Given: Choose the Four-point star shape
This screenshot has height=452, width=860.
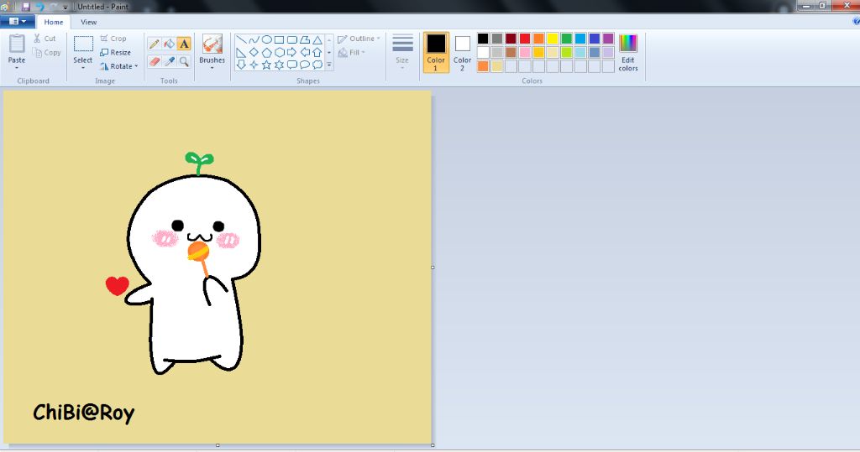Looking at the screenshot, I should (254, 65).
